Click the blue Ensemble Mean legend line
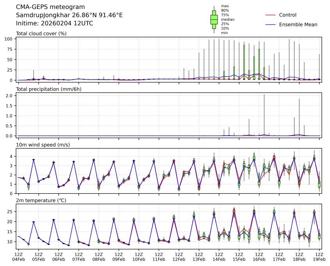The height and width of the screenshot is (266, 330). [270, 25]
